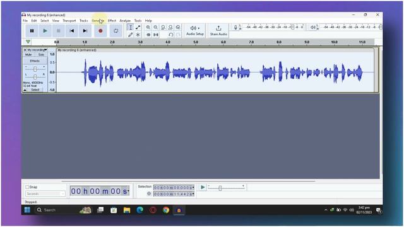The width and height of the screenshot is (404, 227).
Task: Click Trim audio outside selection icon
Action: [x=148, y=35]
